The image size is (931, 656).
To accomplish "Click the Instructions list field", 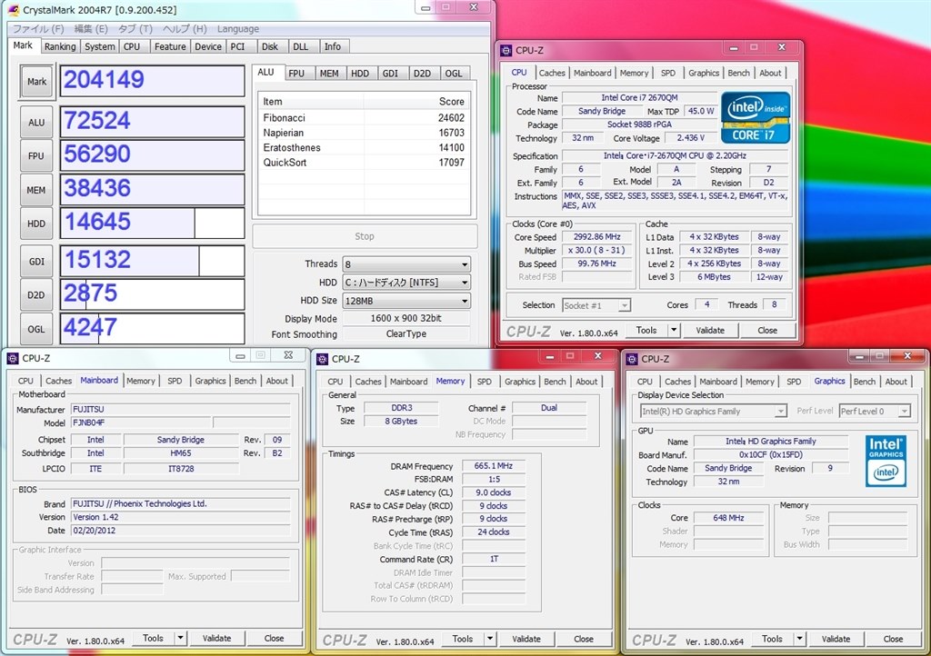I will 676,201.
